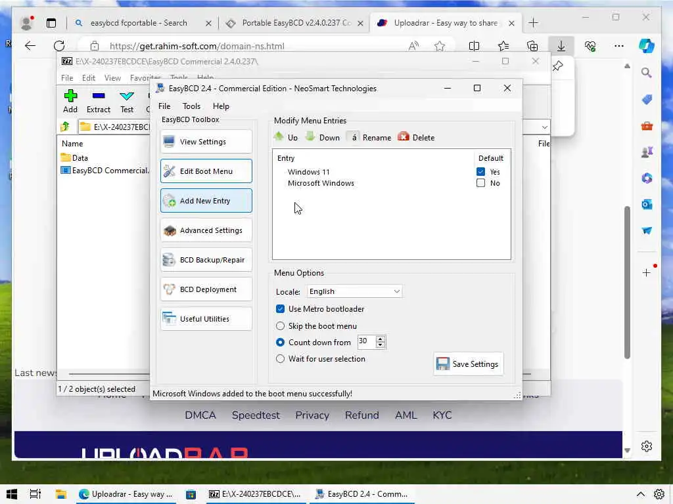Open the Locale dropdown

click(354, 291)
